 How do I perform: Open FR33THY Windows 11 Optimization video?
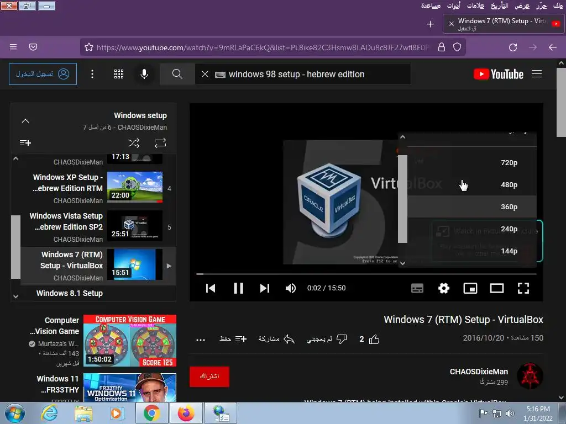click(x=129, y=388)
